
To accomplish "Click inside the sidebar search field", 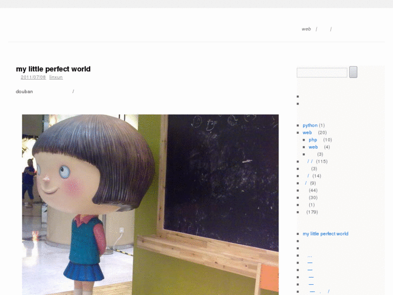I will pos(322,73).
